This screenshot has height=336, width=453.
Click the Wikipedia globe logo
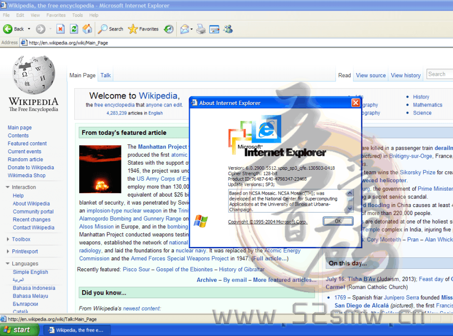point(33,75)
